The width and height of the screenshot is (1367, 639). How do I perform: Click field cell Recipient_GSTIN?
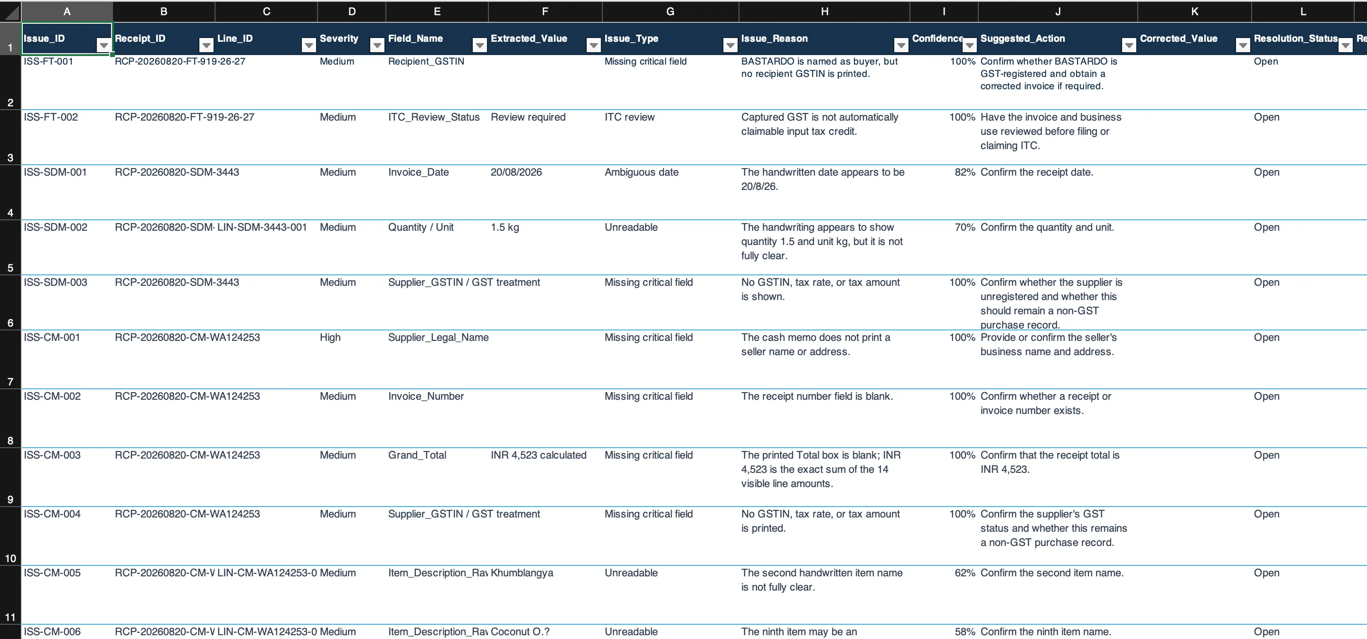[x=437, y=82]
